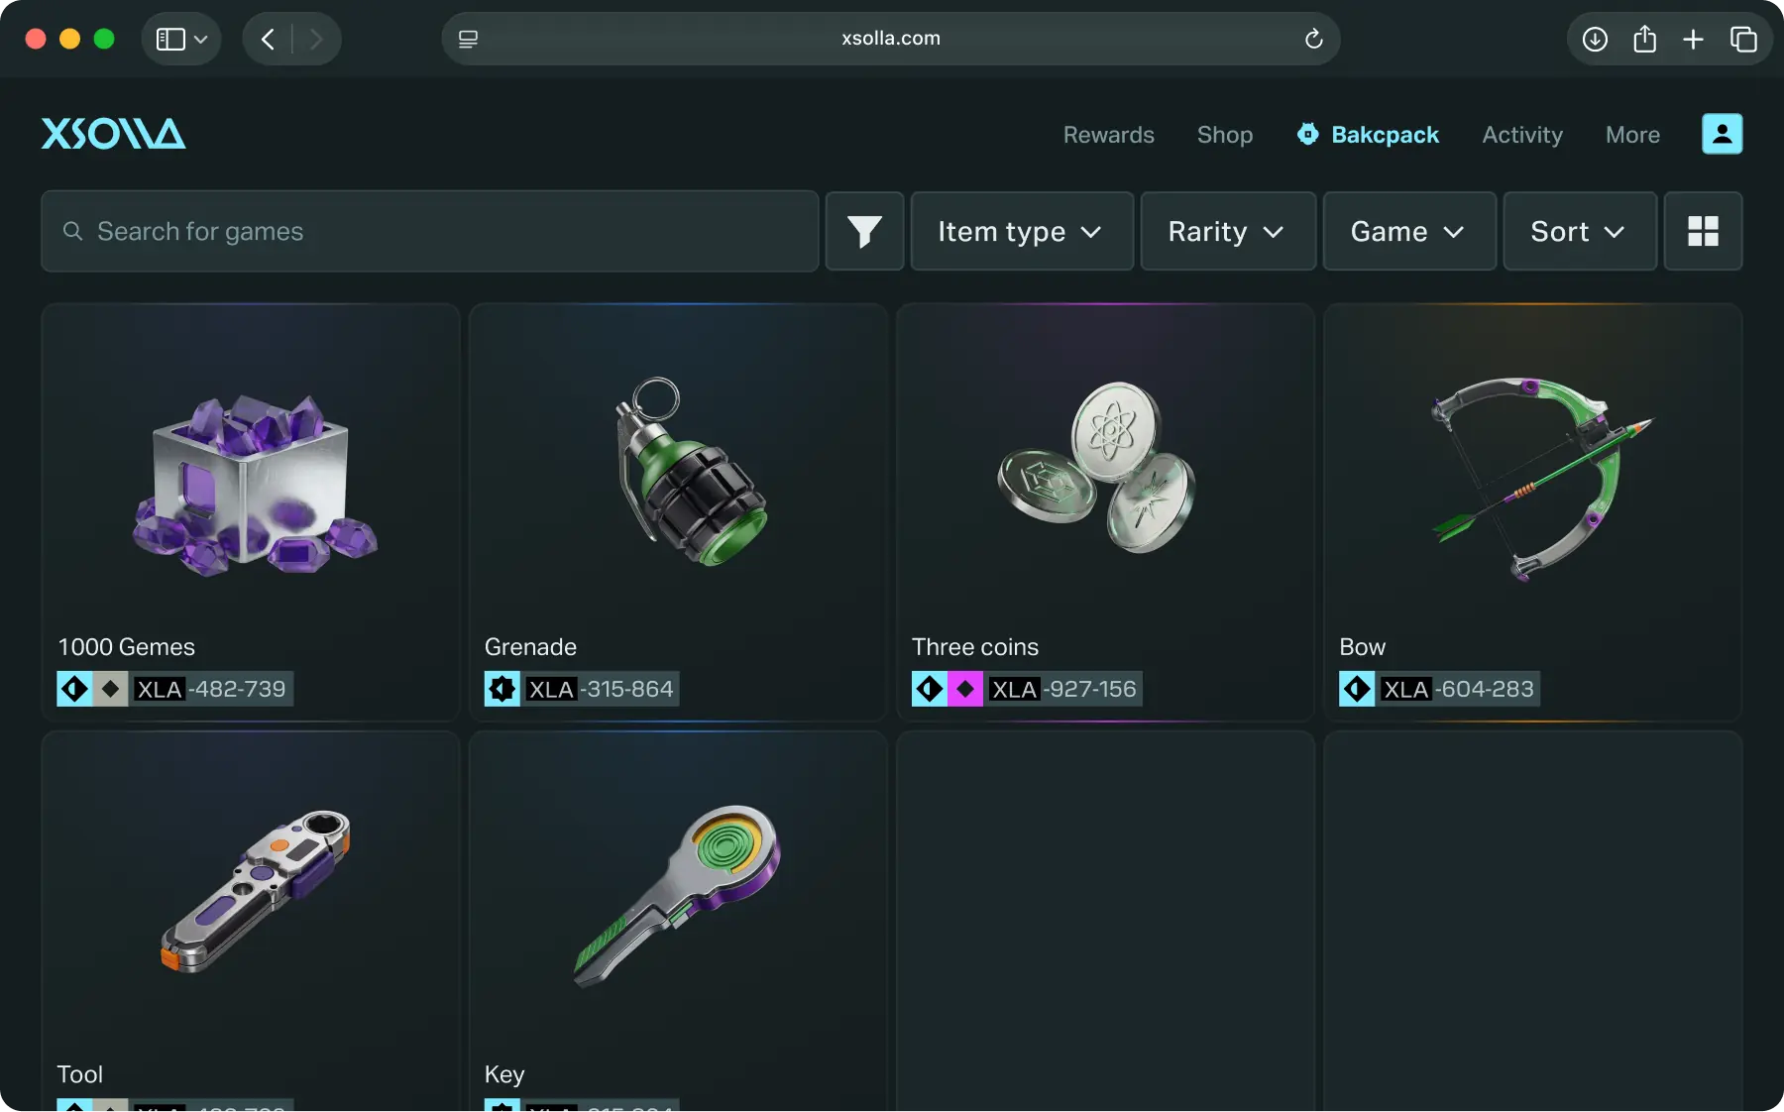
Task: Click the XLA-604-283 code text
Action: [1458, 689]
